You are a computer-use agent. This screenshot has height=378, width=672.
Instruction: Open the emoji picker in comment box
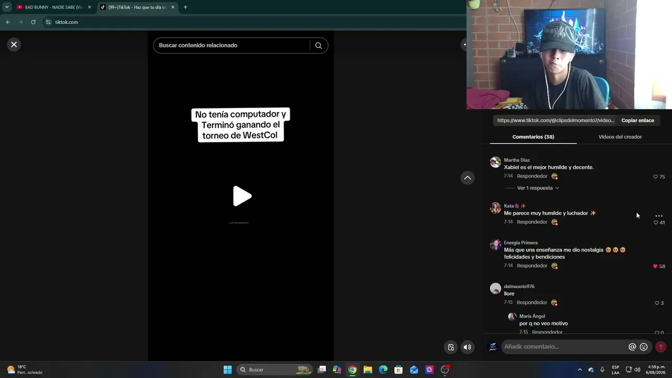tap(644, 347)
